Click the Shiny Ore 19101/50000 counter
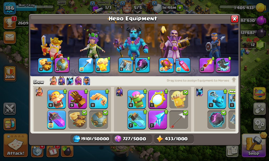Image resolution: width=269 pixels, height=161 pixels. [91, 139]
